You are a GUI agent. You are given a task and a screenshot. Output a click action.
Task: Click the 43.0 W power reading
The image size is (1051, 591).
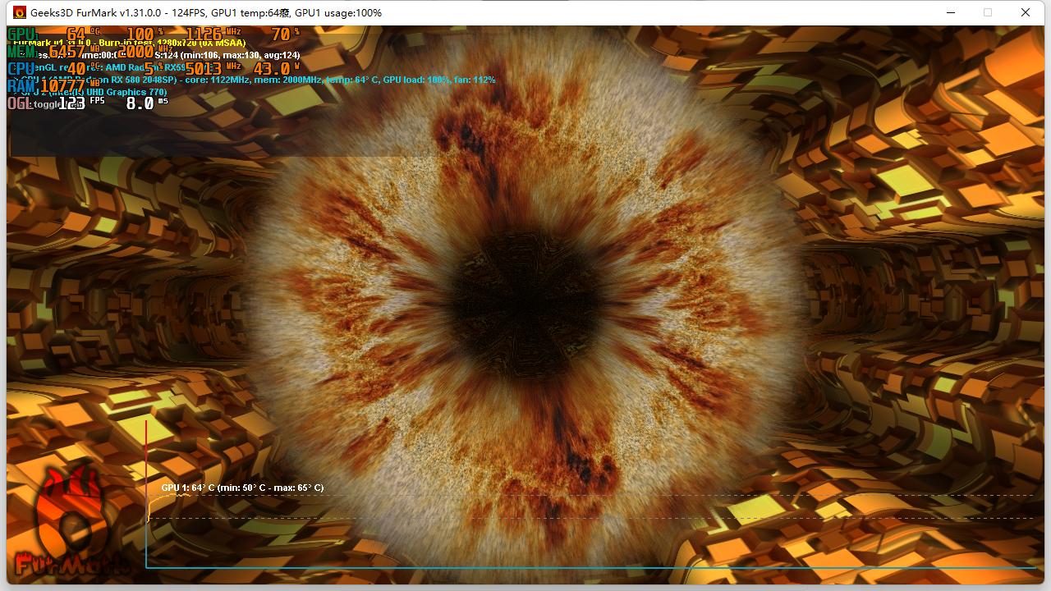(278, 69)
